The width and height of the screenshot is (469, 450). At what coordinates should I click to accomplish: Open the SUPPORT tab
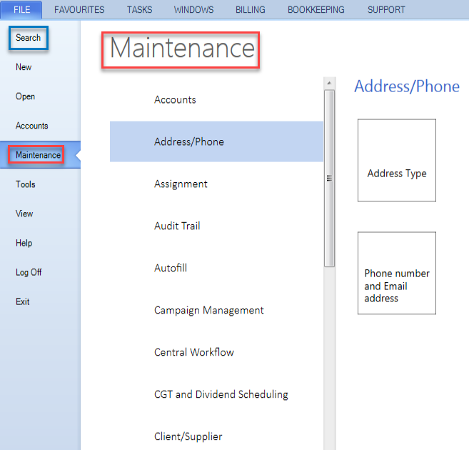click(x=386, y=10)
